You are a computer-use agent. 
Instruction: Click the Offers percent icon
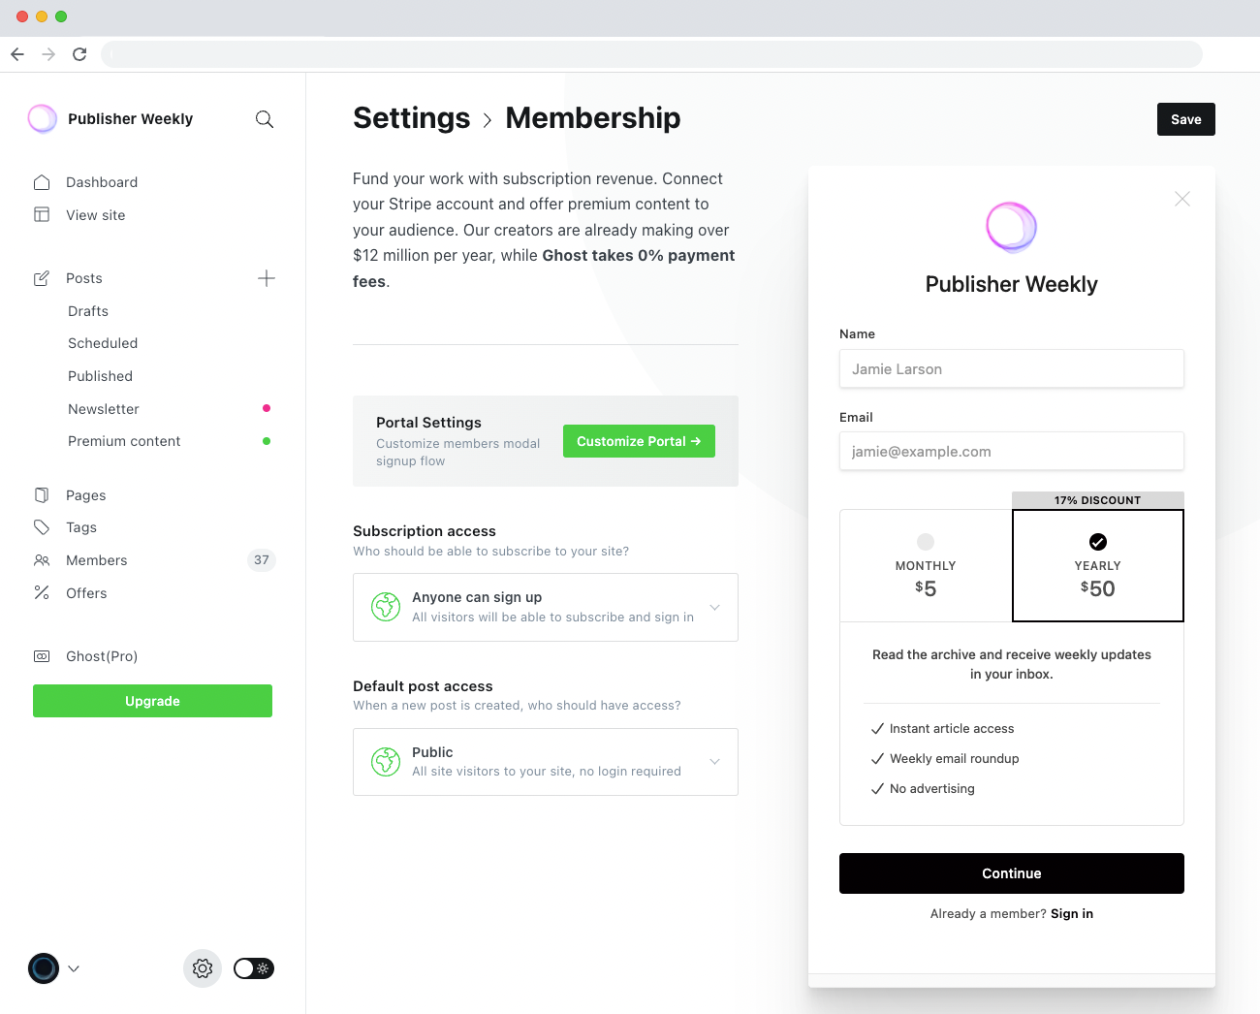[42, 592]
